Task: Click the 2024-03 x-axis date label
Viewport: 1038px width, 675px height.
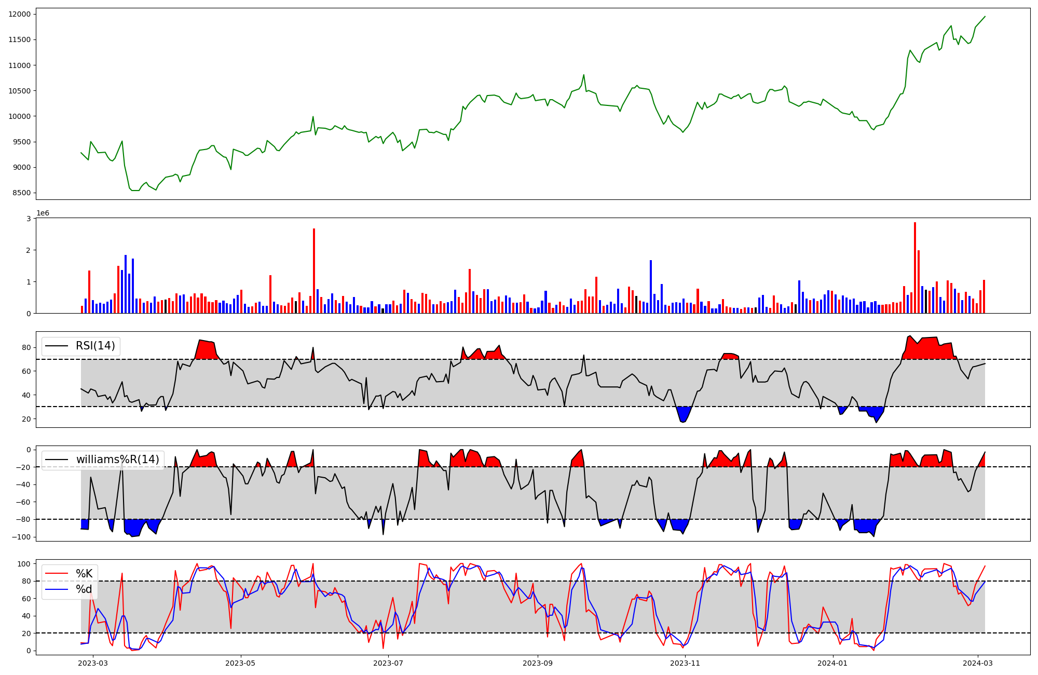Action: (x=978, y=663)
